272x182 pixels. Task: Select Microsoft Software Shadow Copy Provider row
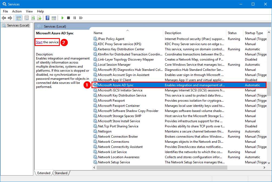click(x=180, y=111)
